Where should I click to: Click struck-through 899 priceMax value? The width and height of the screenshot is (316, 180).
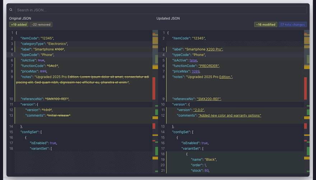tap(43, 71)
